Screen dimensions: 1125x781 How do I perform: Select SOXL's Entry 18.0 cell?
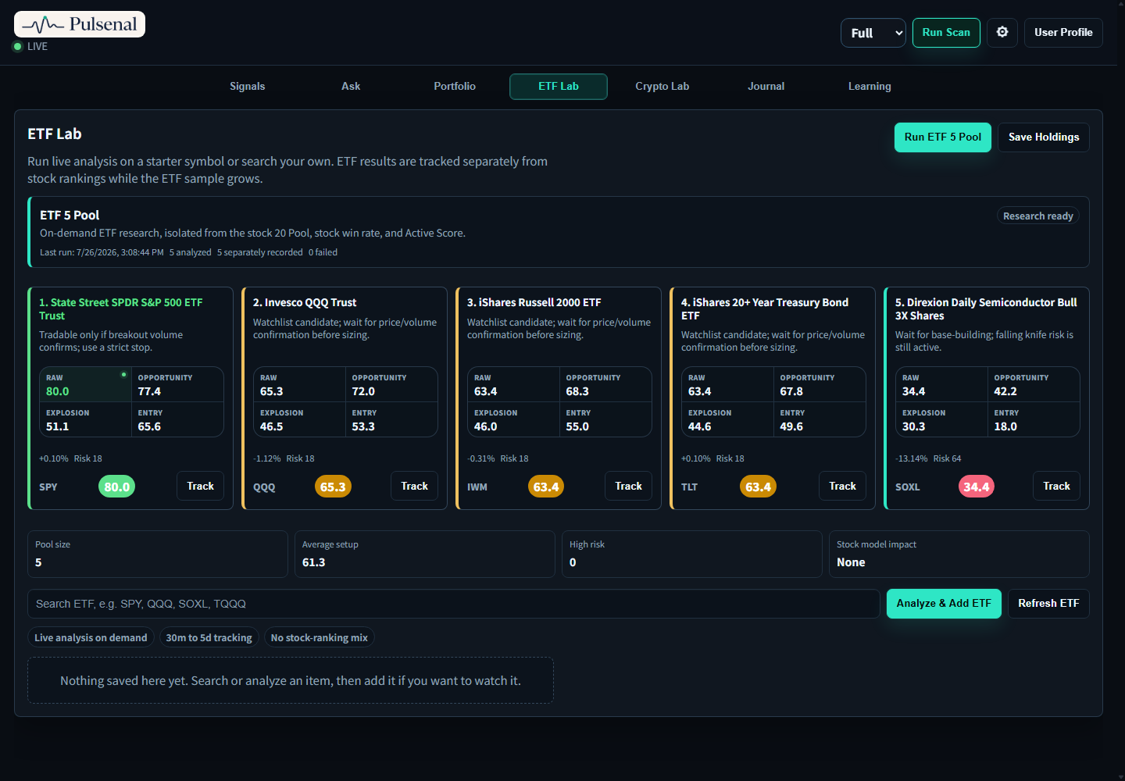click(x=1034, y=419)
